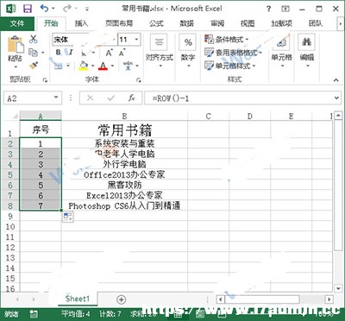The height and width of the screenshot is (321, 345).
Task: Open Ribbon Display Options in title bar
Action: (285, 9)
